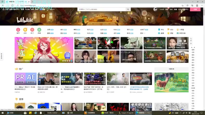This screenshot has height=115, width=205.
Task: Click the yellow 课堂 icon
Action: 168,33
